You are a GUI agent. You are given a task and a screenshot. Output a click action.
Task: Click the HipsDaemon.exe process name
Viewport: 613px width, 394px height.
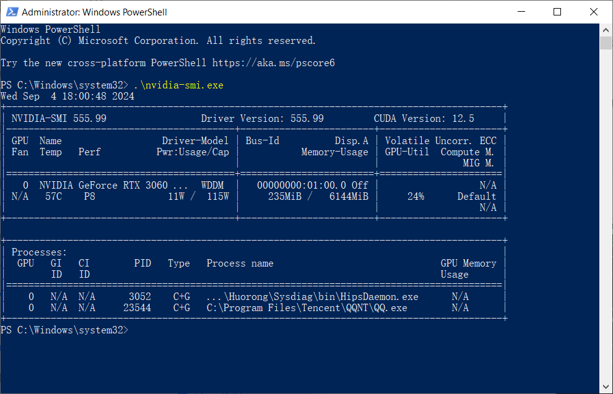coord(379,297)
